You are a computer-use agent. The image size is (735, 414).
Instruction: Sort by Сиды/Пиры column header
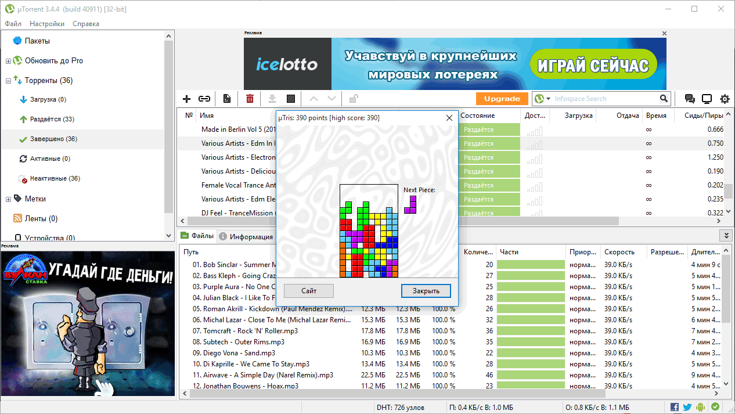point(702,116)
